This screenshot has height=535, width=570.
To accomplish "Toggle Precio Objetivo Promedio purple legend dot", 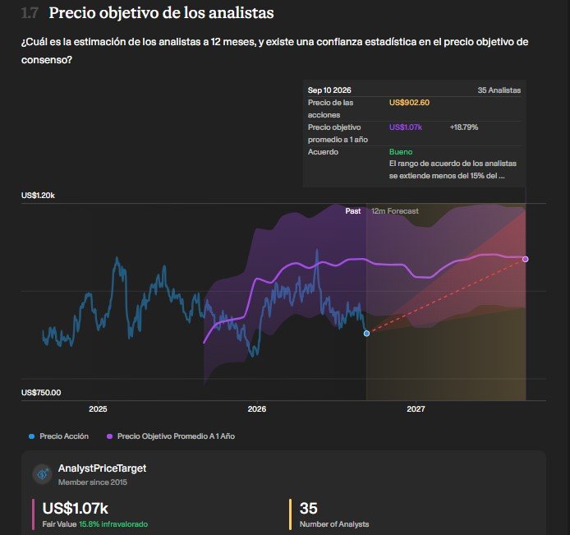I will (109, 436).
